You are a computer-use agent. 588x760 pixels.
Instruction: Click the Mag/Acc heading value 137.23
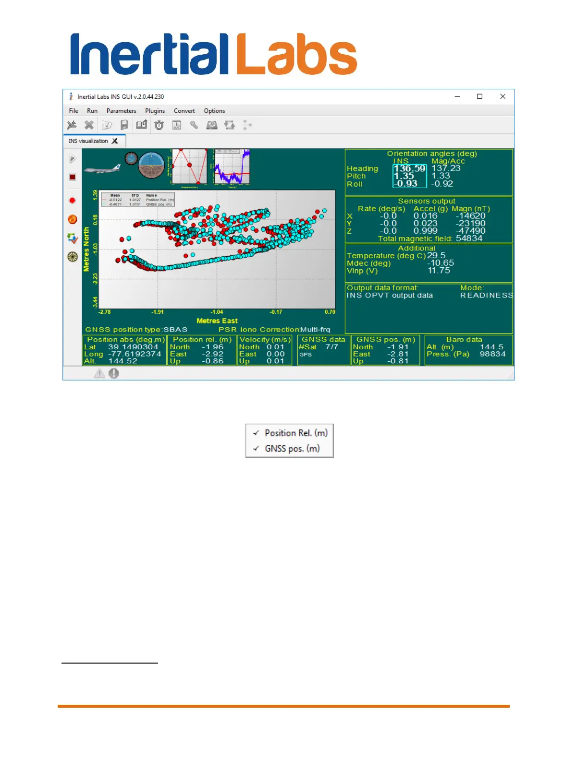coord(446,168)
